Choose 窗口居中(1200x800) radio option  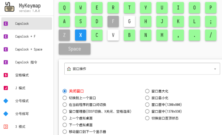point(147,105)
